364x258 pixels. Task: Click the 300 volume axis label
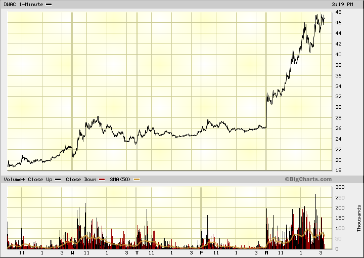click(x=340, y=187)
